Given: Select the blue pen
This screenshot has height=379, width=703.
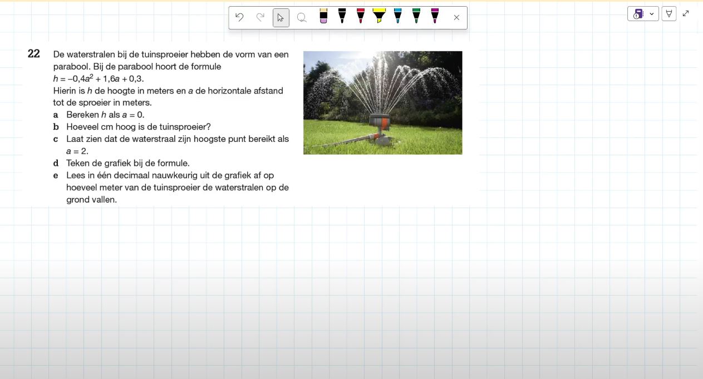Looking at the screenshot, I should pyautogui.click(x=397, y=16).
